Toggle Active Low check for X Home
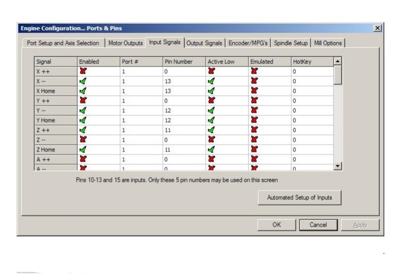The height and width of the screenshot is (274, 407). 211,91
